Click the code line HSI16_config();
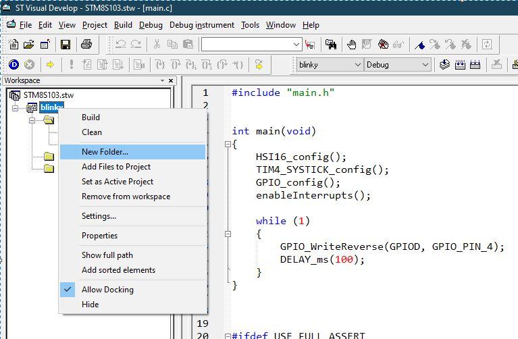The height and width of the screenshot is (339, 518). [301, 157]
